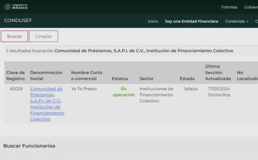The width and height of the screenshot is (258, 160).
Task: Select the 17/01/2024 Domicilios cell
Action: click(219, 92)
